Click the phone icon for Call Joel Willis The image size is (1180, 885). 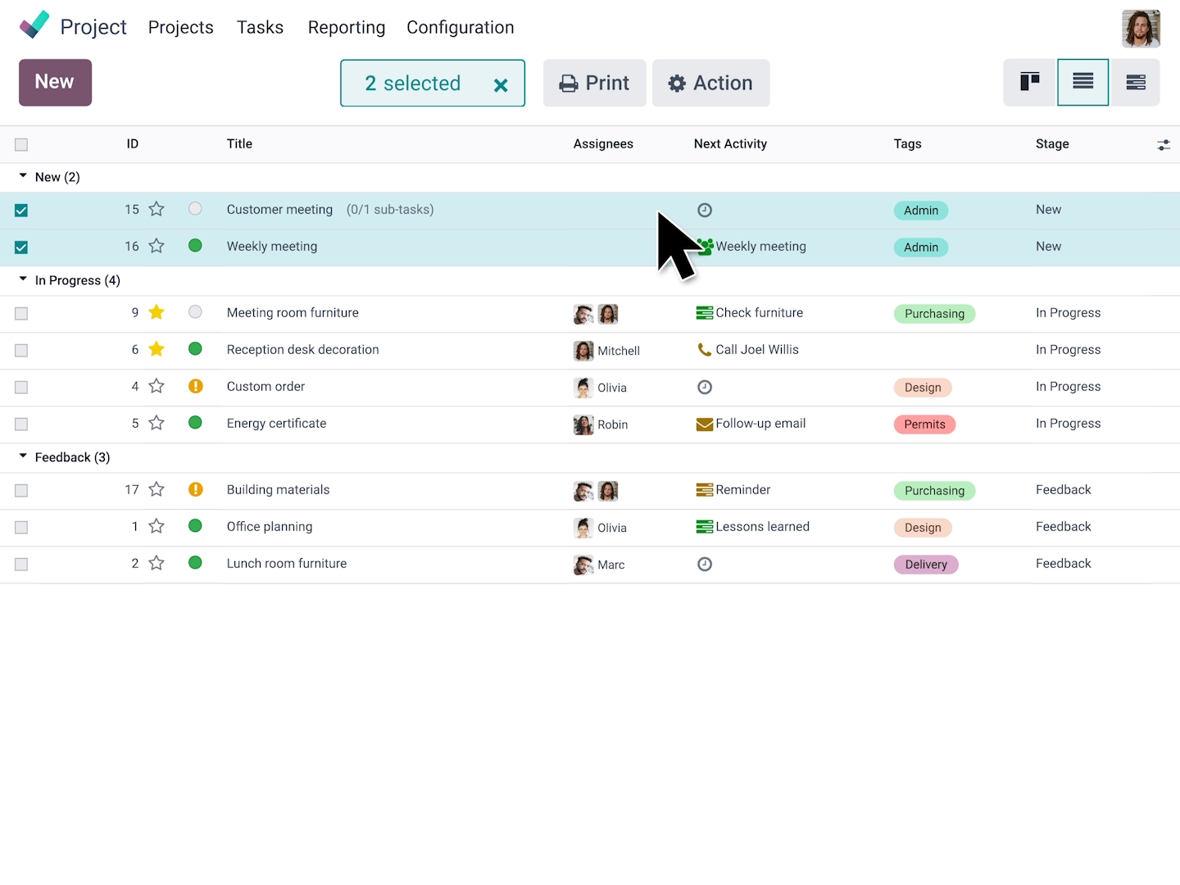point(704,350)
